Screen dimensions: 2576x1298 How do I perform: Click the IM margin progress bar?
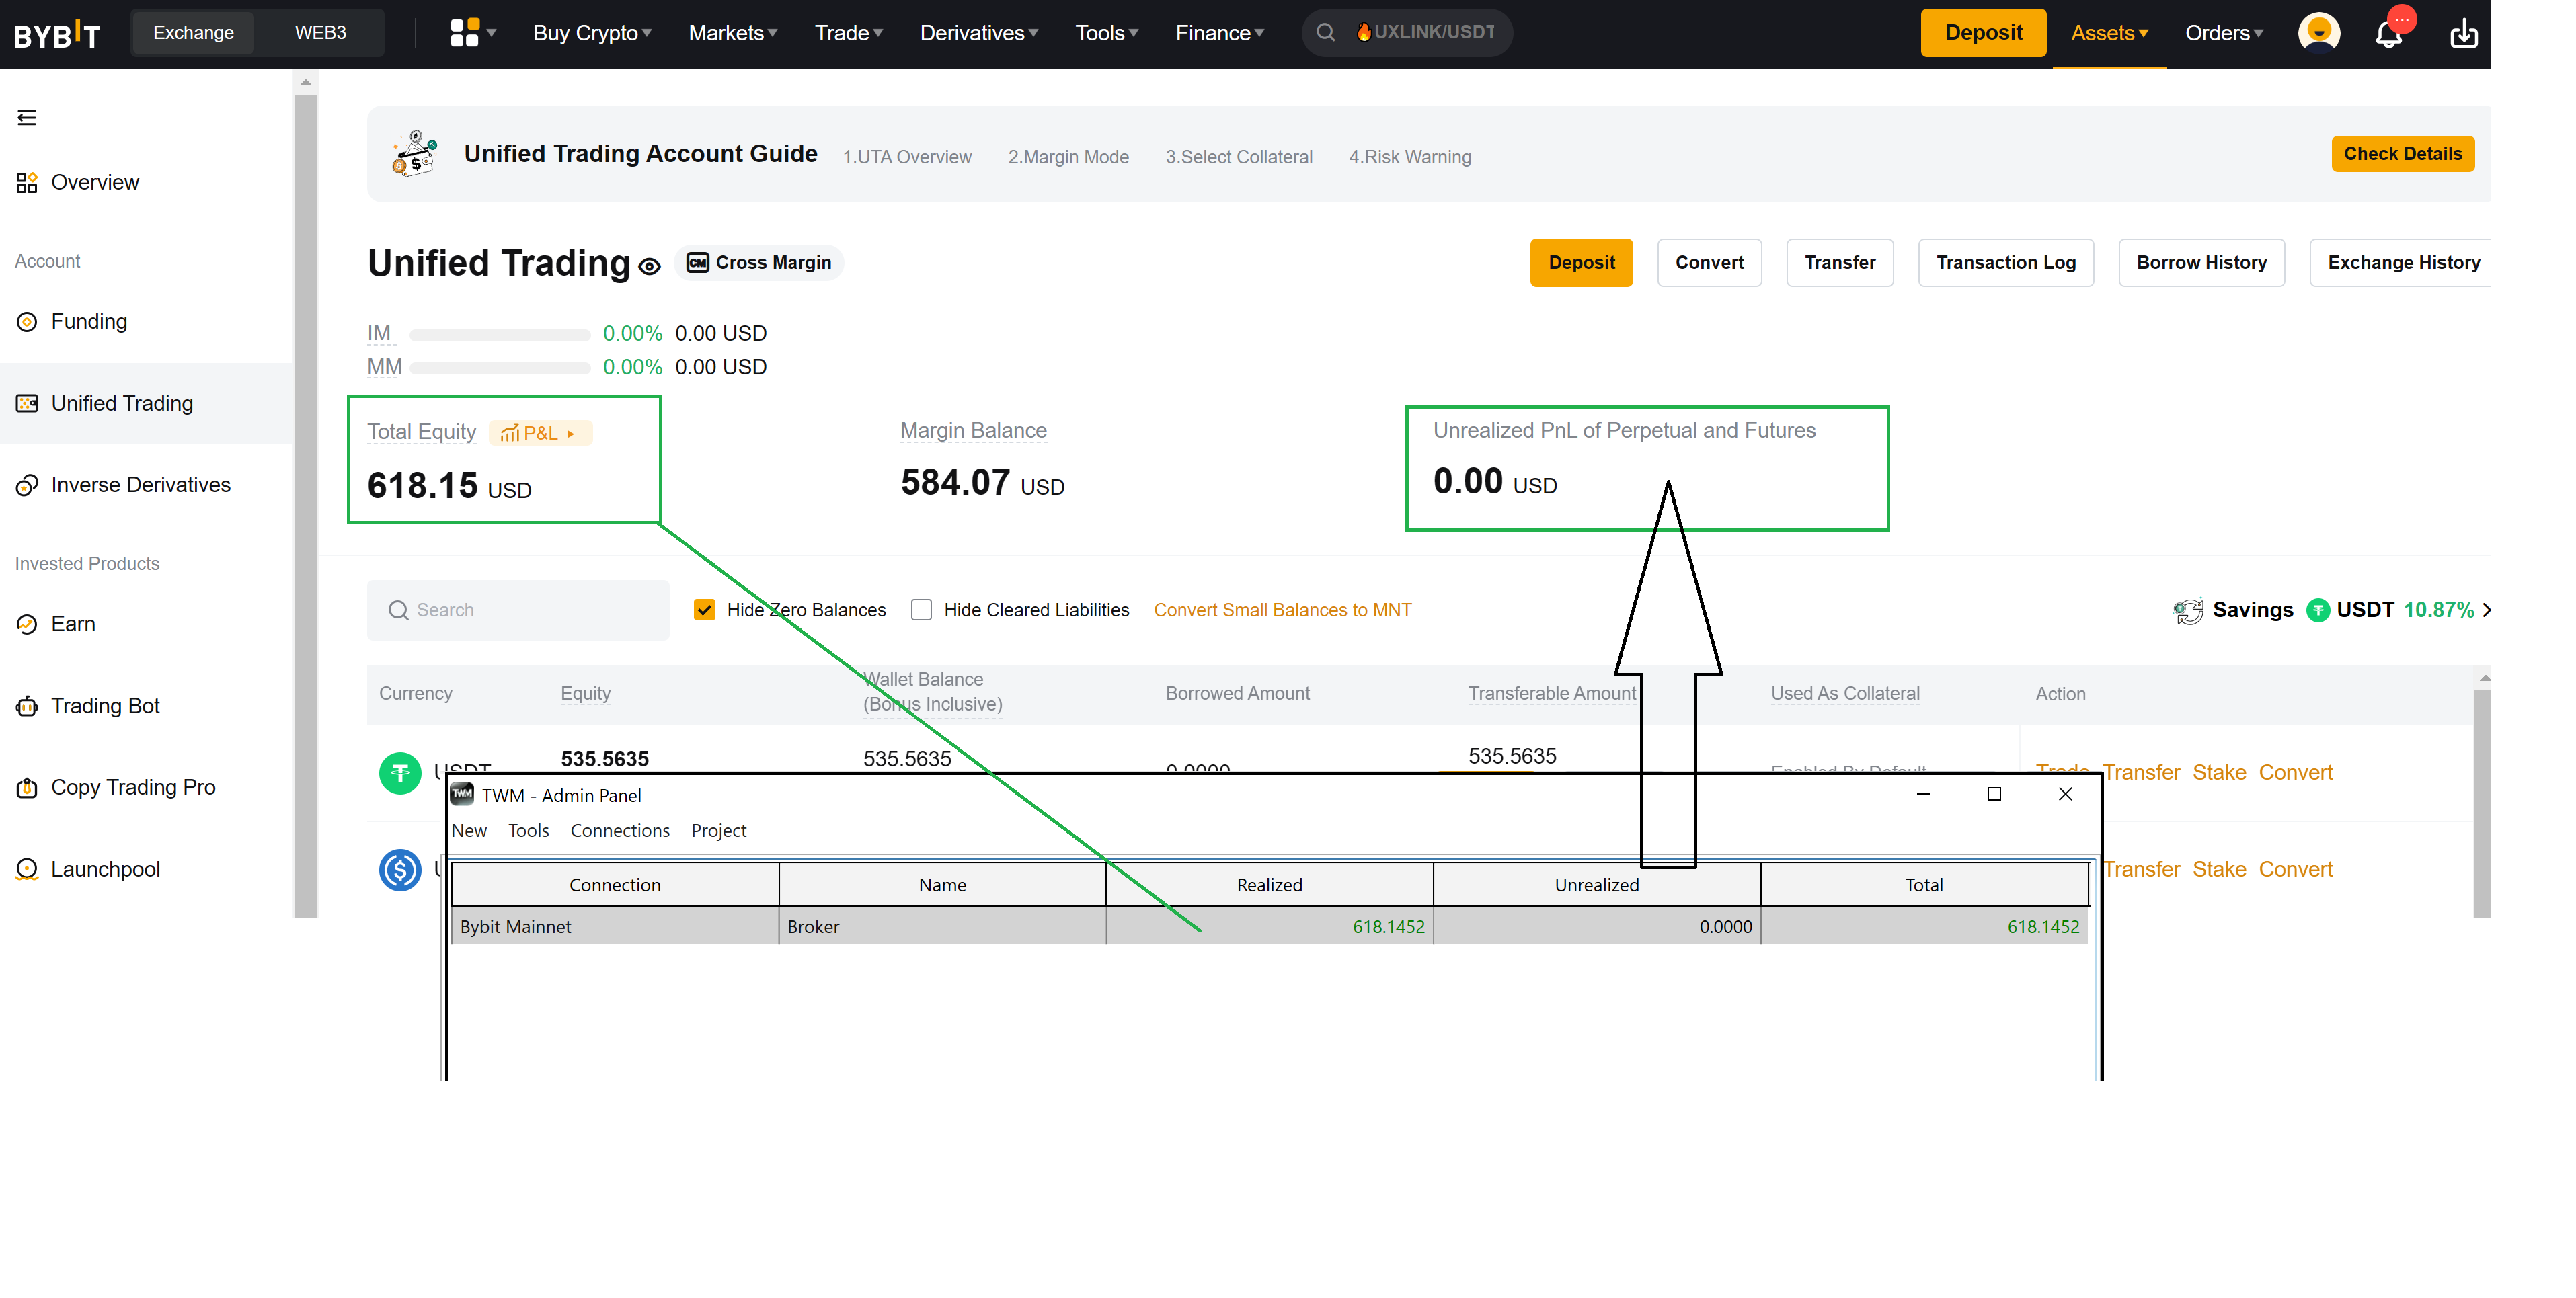pyautogui.click(x=500, y=335)
